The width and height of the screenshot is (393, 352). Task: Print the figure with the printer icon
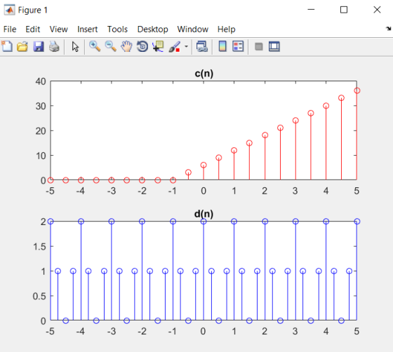click(x=54, y=46)
